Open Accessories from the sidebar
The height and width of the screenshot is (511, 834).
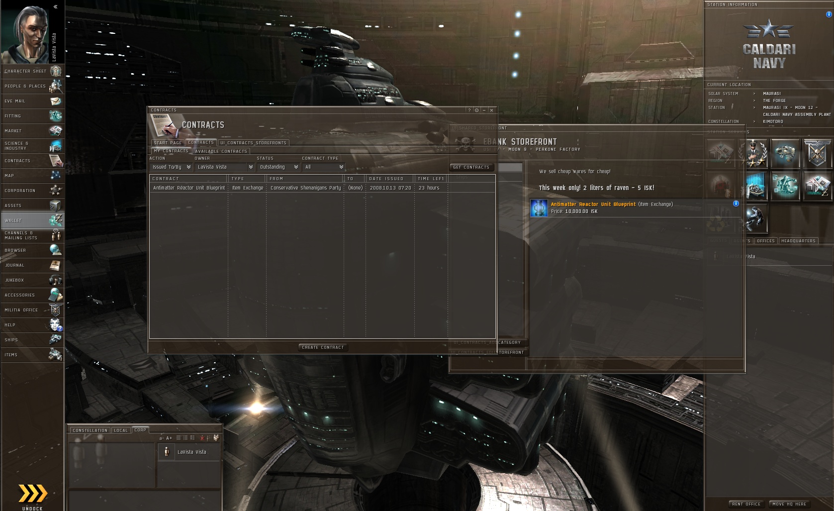tap(32, 295)
